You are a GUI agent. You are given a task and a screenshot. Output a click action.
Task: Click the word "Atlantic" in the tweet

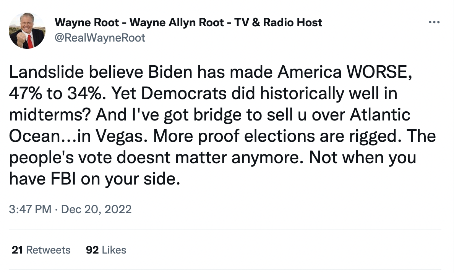coord(378,116)
